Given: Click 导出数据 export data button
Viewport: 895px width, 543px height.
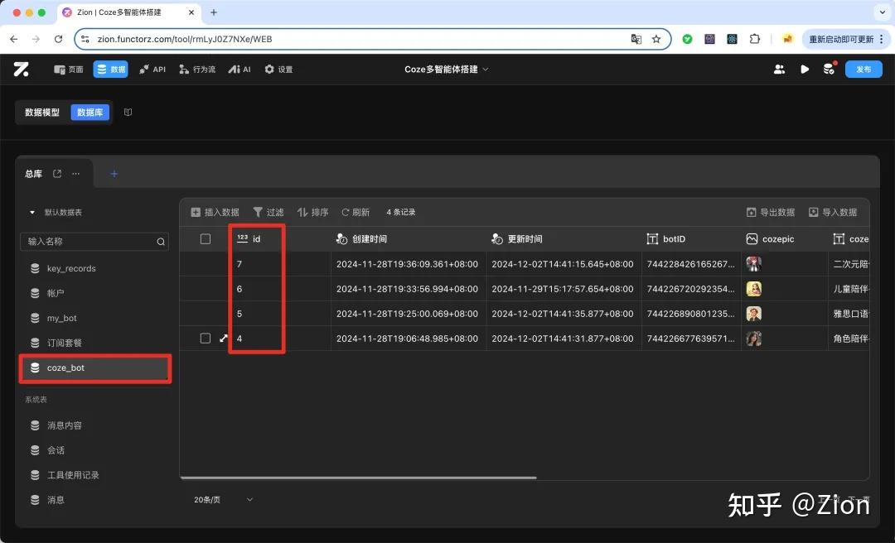Looking at the screenshot, I should pos(771,212).
